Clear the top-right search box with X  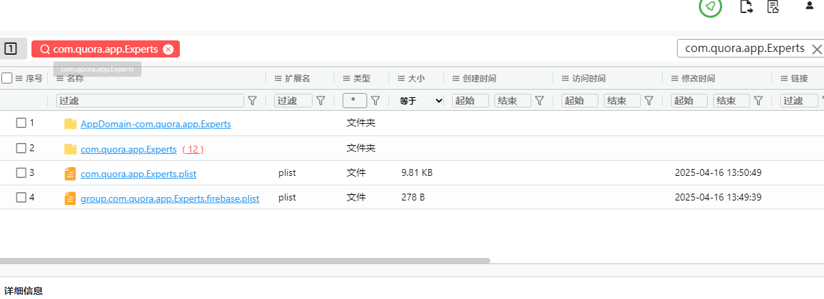[816, 49]
